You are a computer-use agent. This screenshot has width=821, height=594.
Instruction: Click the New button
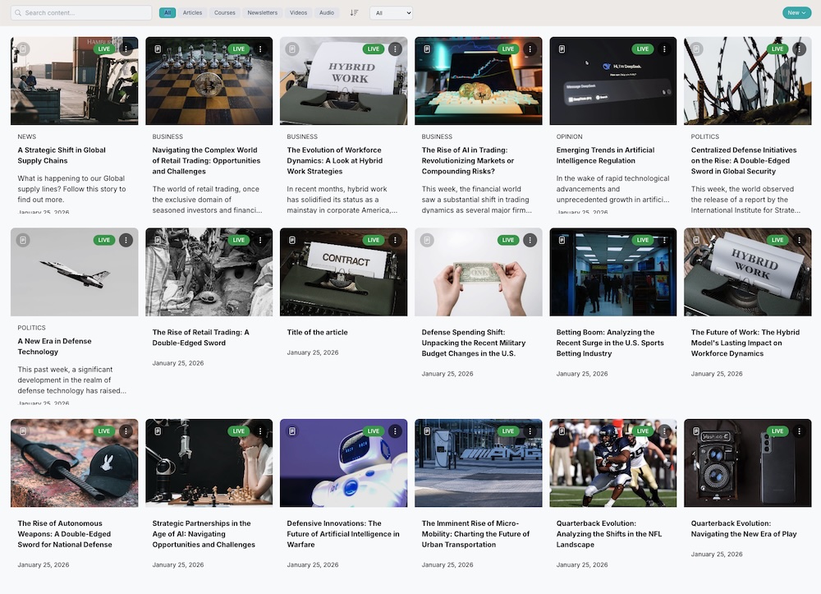pyautogui.click(x=792, y=13)
